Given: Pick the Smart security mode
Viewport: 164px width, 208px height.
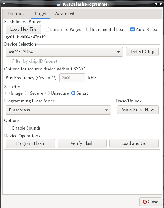Looking at the screenshot, I should (73, 93).
